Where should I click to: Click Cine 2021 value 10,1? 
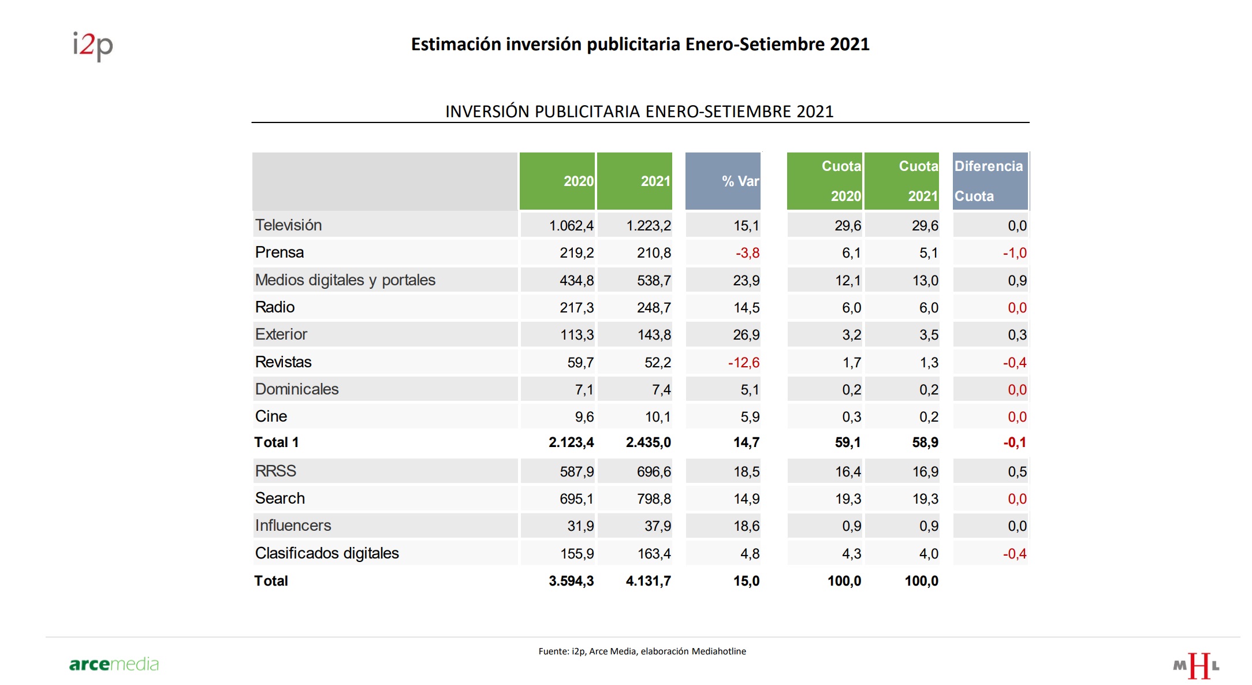658,417
